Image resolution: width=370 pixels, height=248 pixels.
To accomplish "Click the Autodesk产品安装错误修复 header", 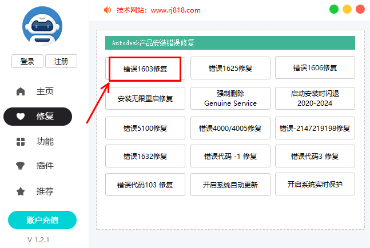I will (230, 43).
